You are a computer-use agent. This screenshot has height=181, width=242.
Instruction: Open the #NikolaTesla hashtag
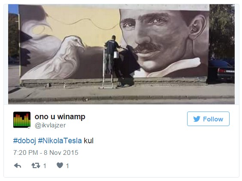[60, 141]
